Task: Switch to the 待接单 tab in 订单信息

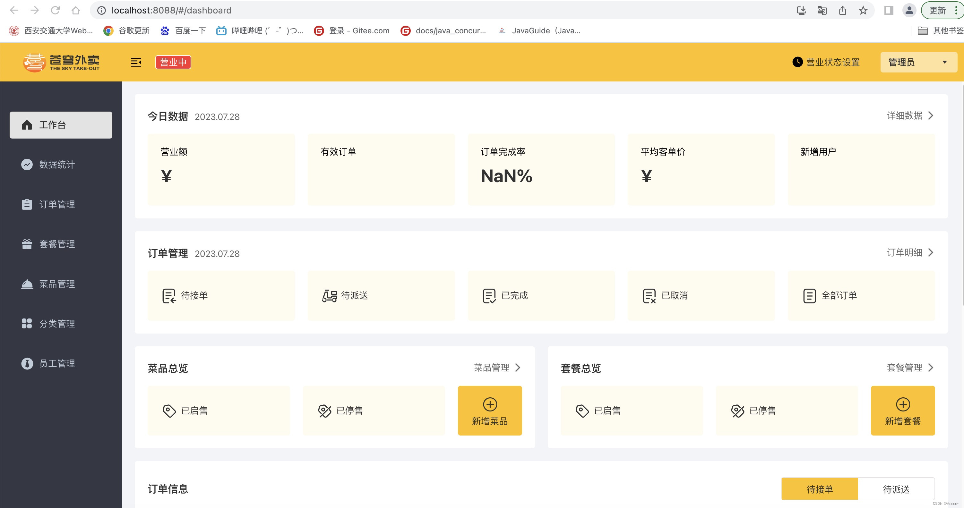Action: [x=820, y=489]
